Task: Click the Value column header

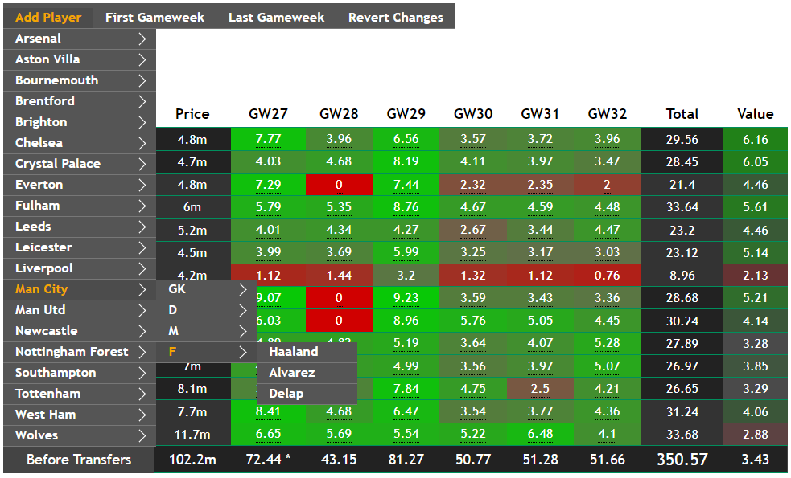Action: click(x=756, y=114)
